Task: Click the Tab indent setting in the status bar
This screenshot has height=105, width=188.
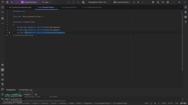Action: [177, 103]
